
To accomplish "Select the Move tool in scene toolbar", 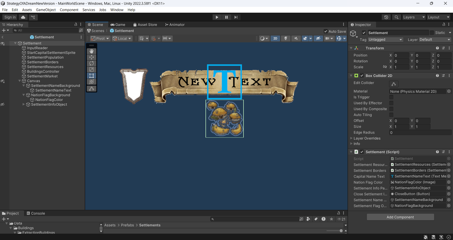I will (x=91, y=57).
